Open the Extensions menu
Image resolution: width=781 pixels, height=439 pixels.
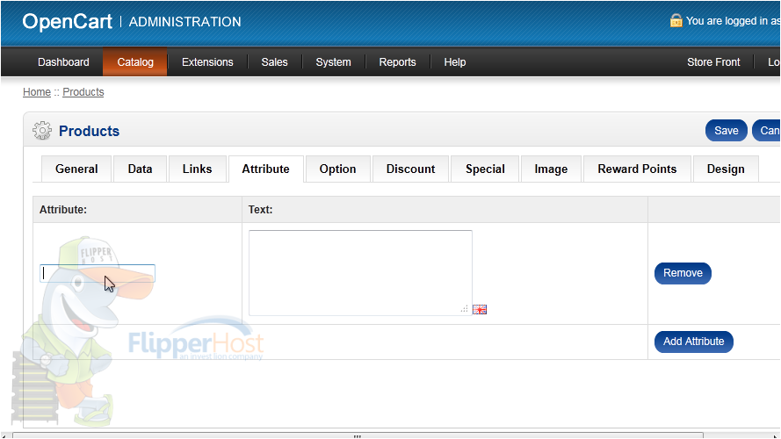tap(207, 62)
